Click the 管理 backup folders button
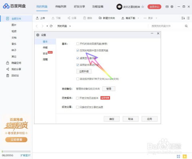This screenshot has height=159, width=192. coord(109,89)
